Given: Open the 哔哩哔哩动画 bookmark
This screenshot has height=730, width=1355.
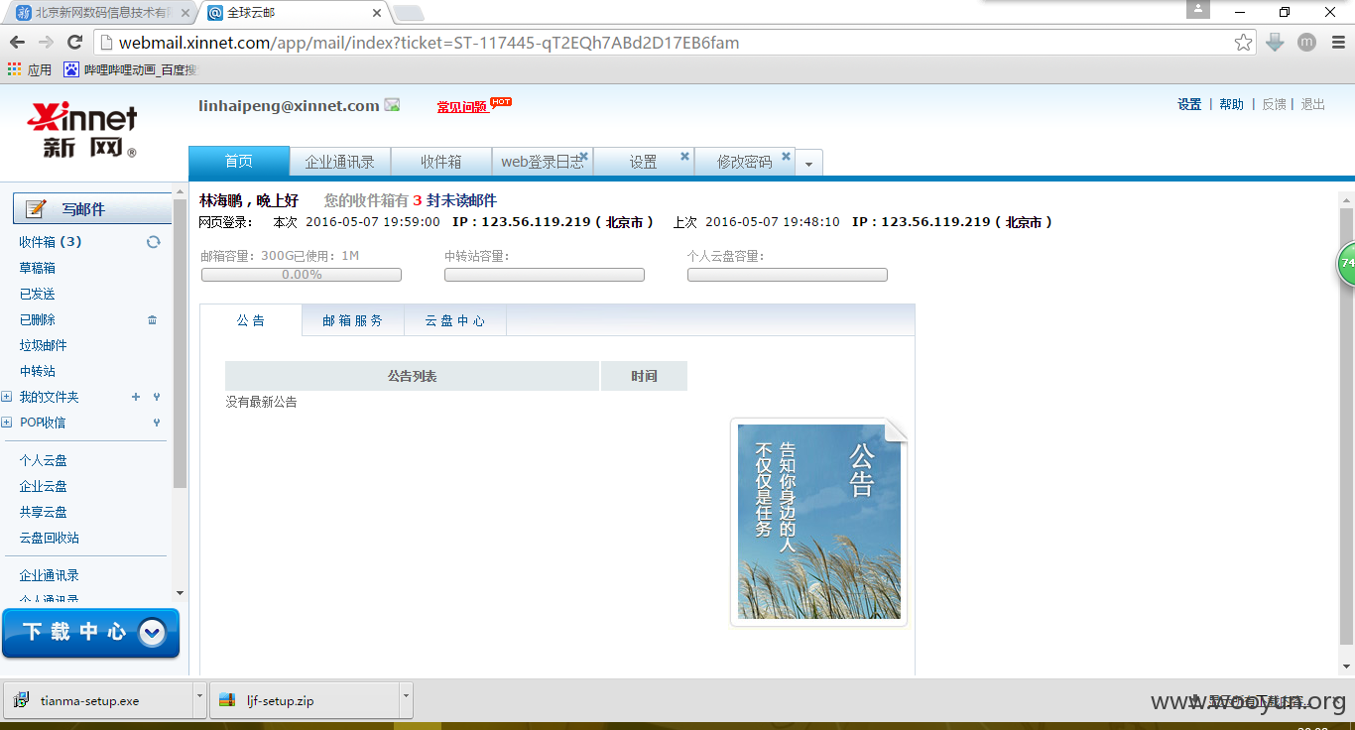Looking at the screenshot, I should [131, 70].
